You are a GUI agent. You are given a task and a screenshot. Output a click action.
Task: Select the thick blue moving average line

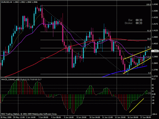pos(124,71)
